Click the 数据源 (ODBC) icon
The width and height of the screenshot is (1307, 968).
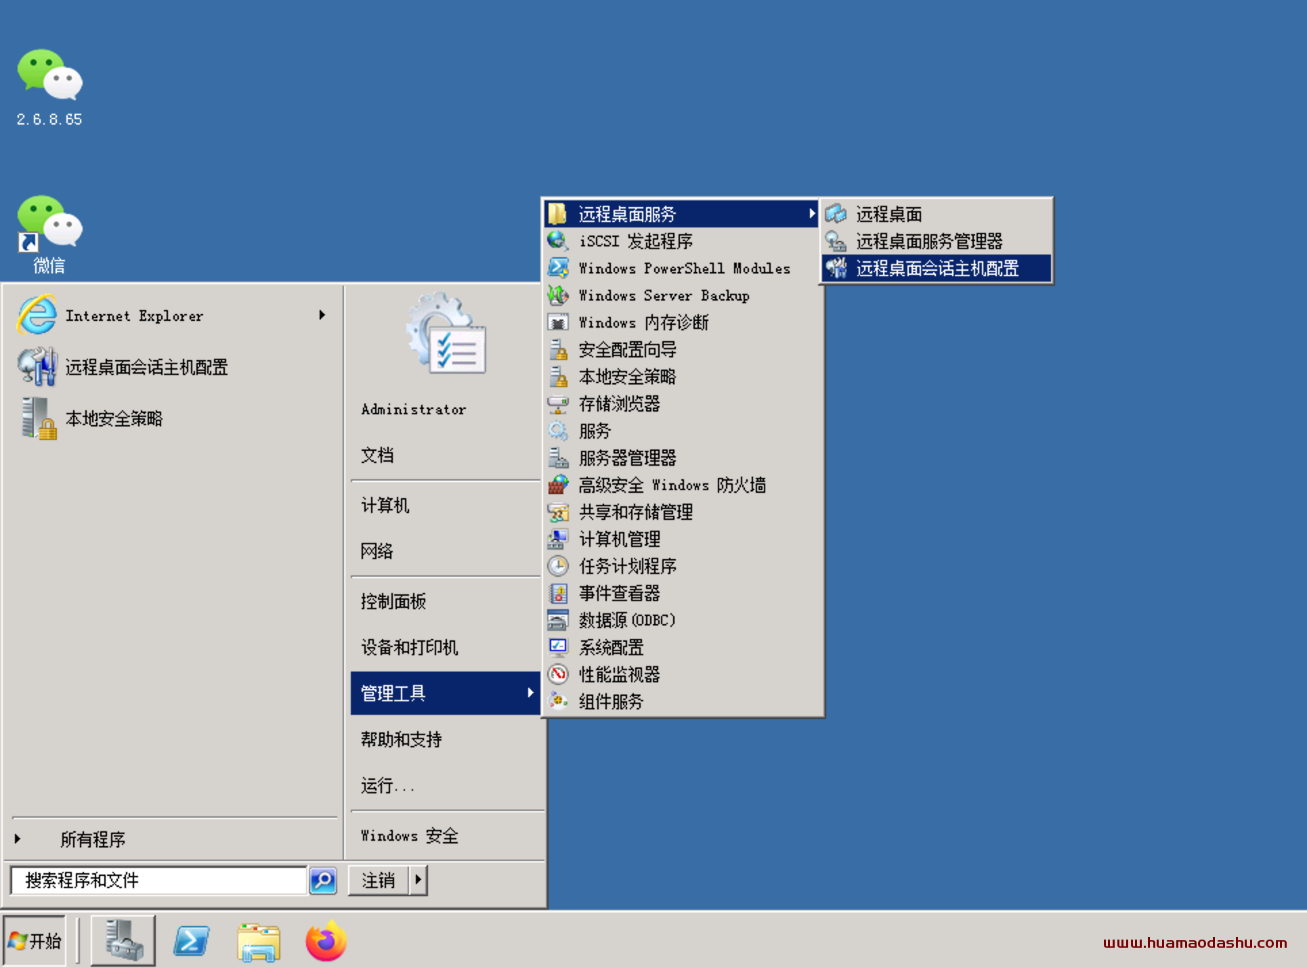pyautogui.click(x=557, y=620)
